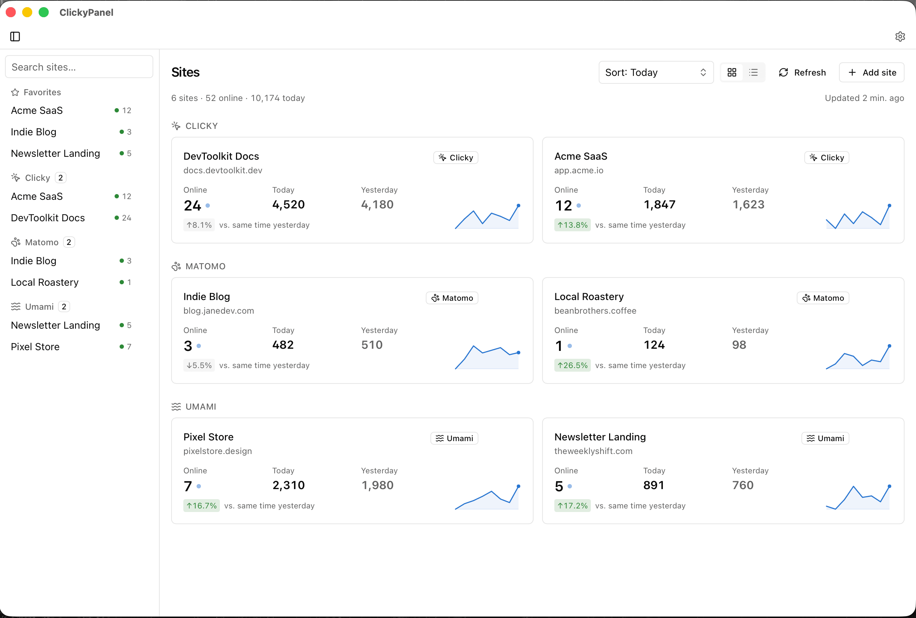916x618 pixels.
Task: Click the Matomo icon in the sidebar
Action: pos(15,242)
